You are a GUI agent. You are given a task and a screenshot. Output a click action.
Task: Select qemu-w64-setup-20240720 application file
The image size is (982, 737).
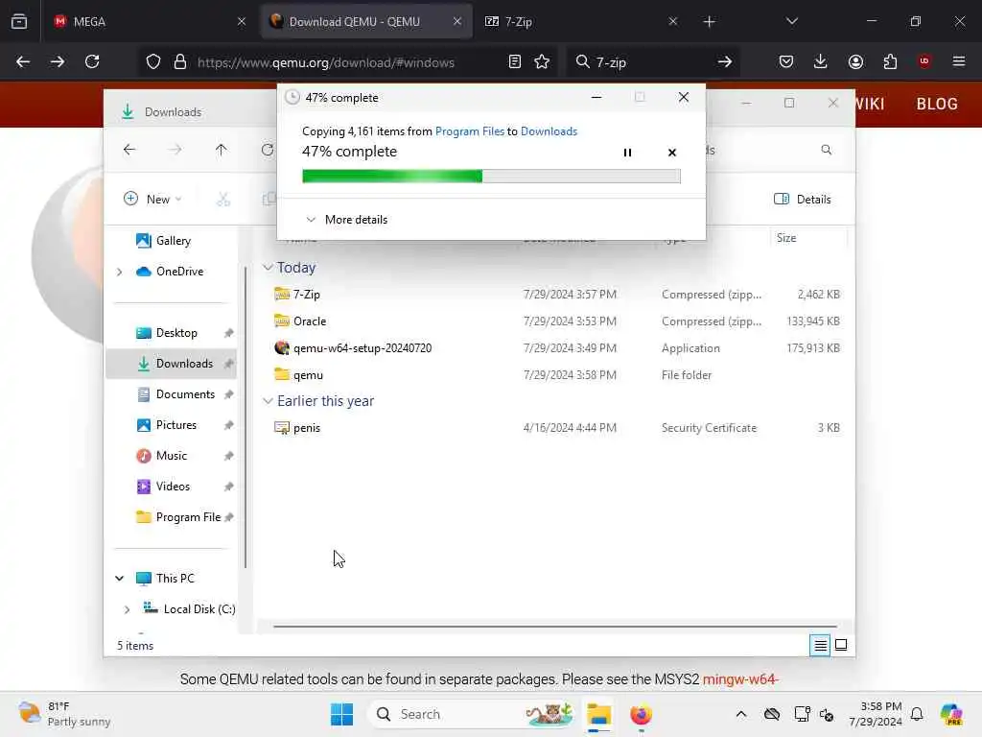(557, 347)
